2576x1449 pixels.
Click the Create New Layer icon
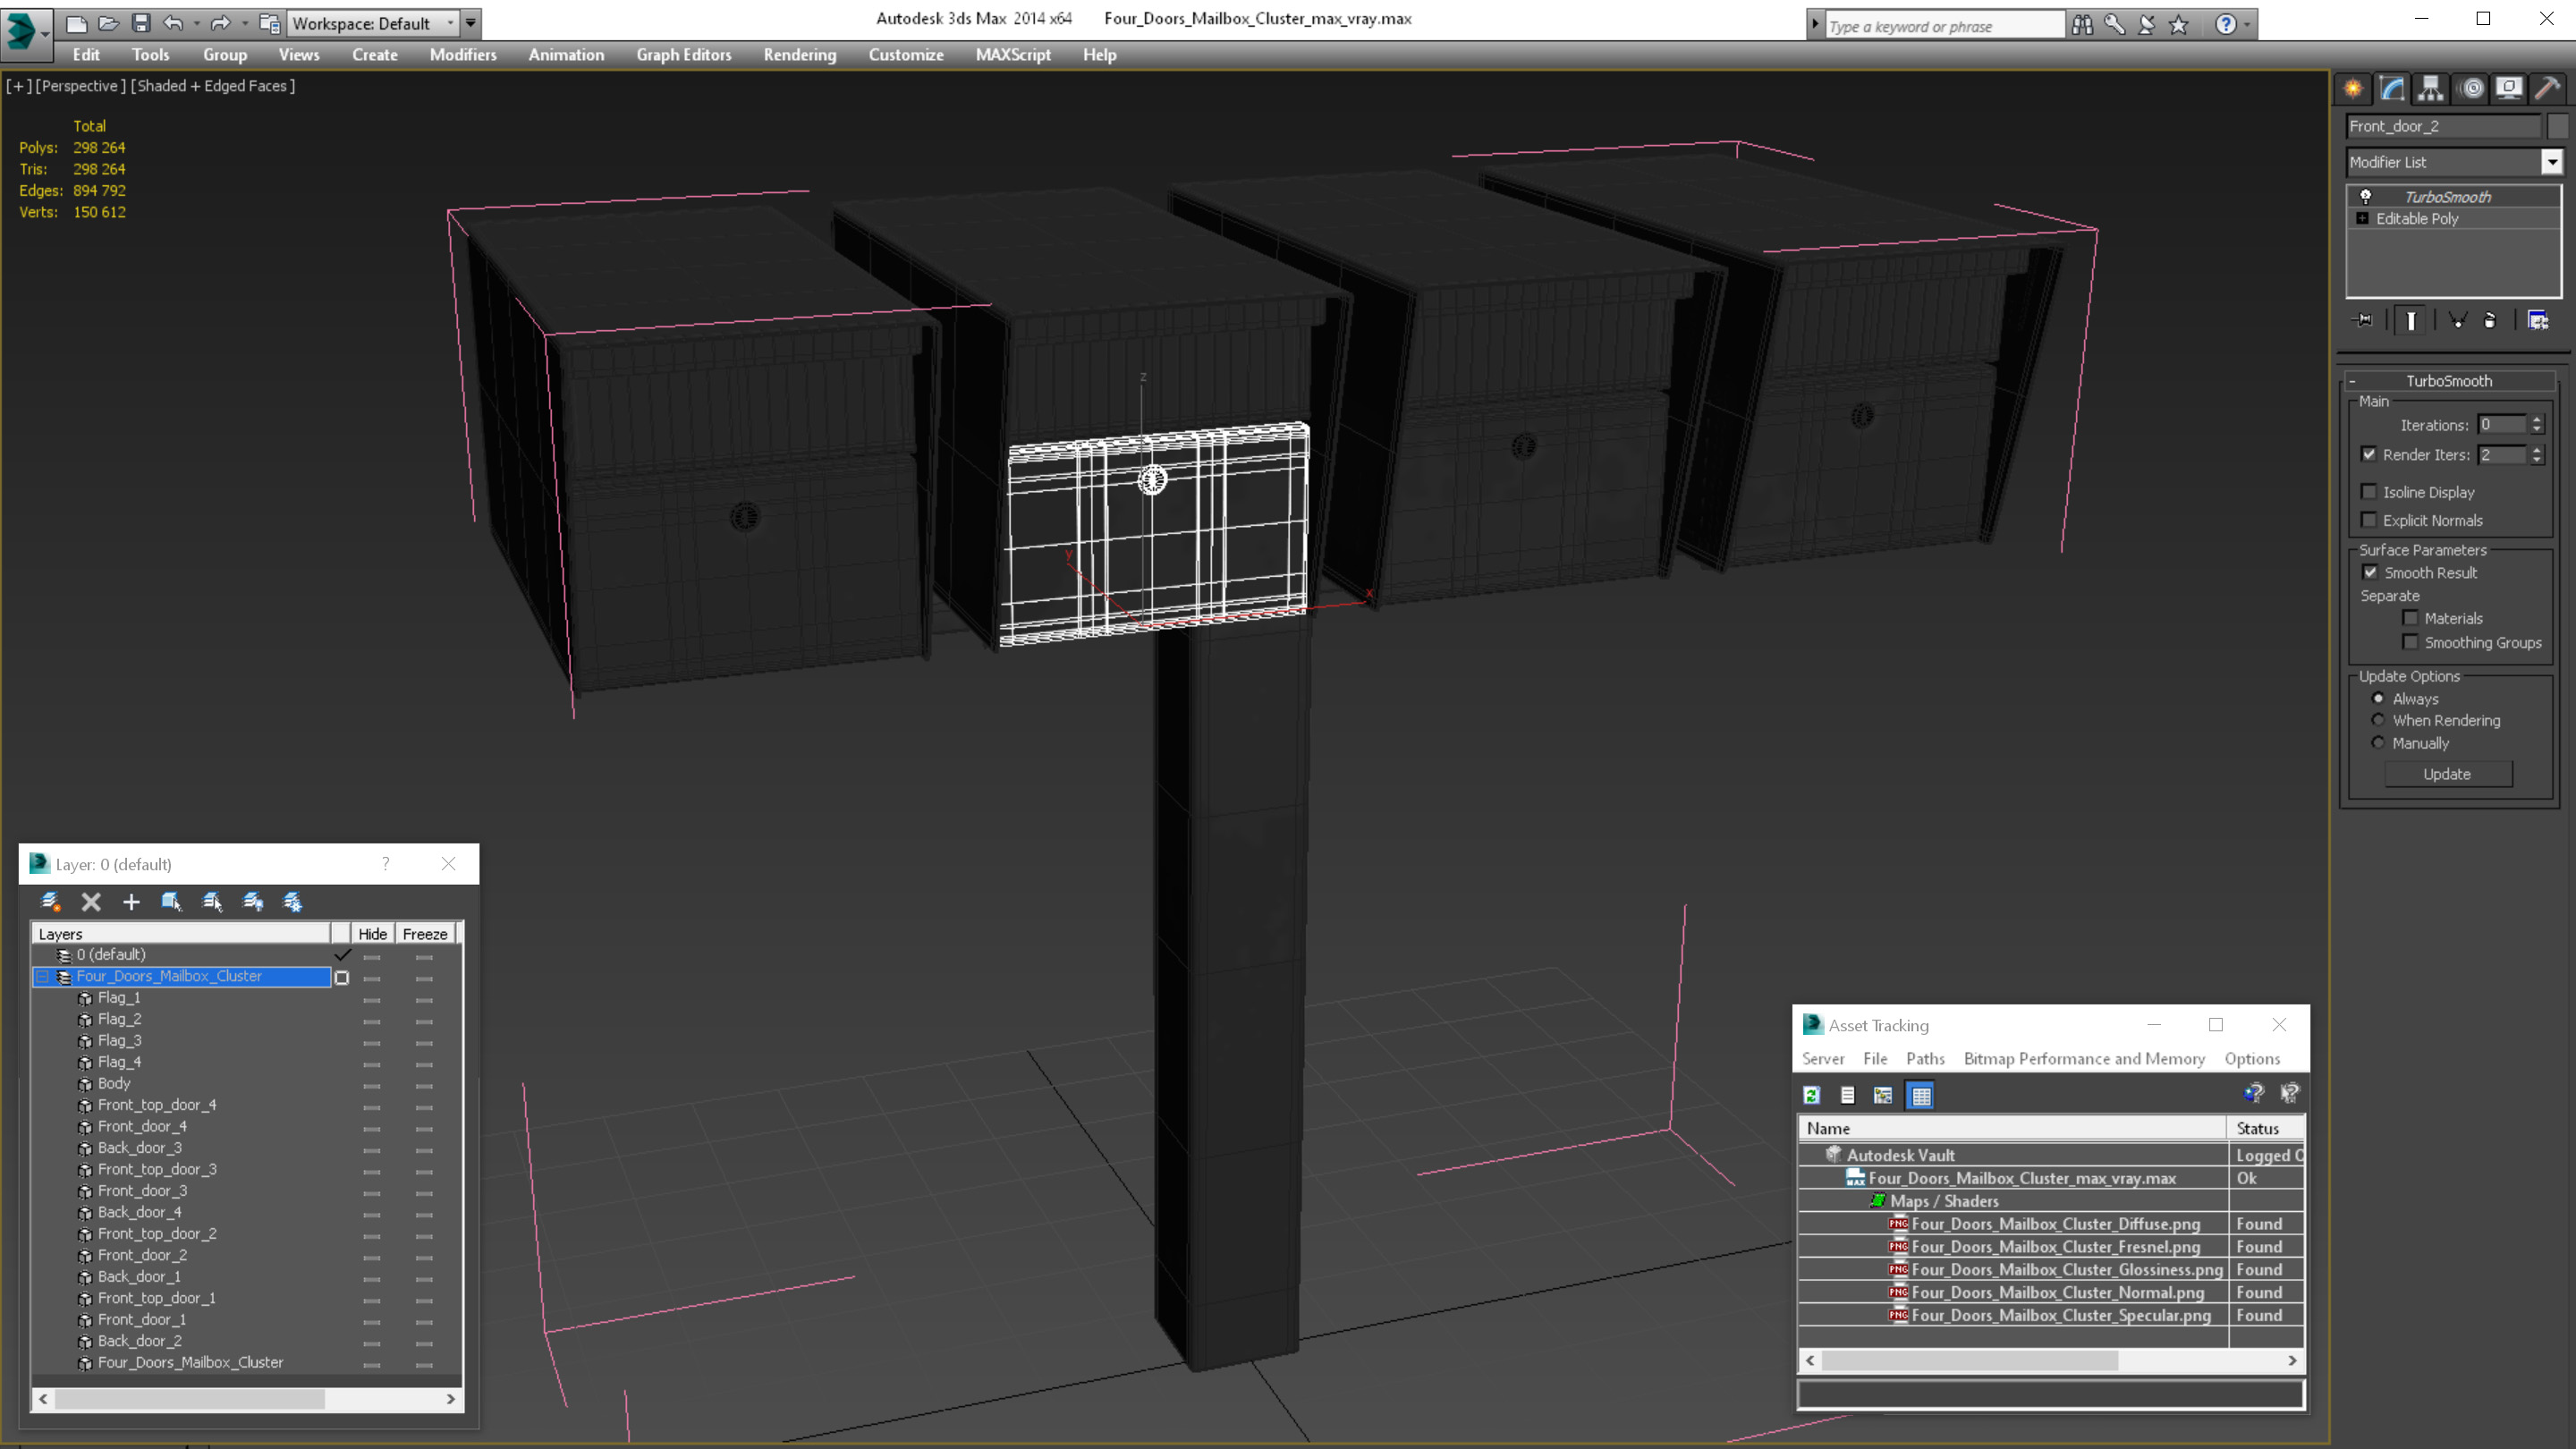click(x=50, y=902)
